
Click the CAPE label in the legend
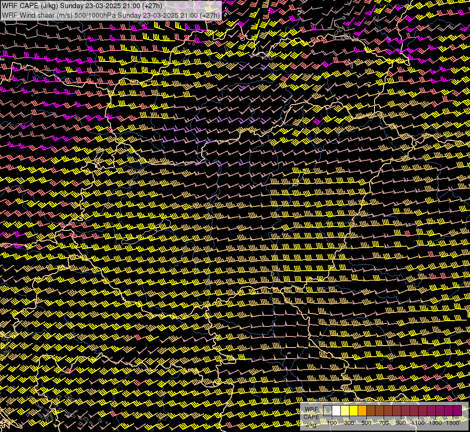(x=311, y=417)
